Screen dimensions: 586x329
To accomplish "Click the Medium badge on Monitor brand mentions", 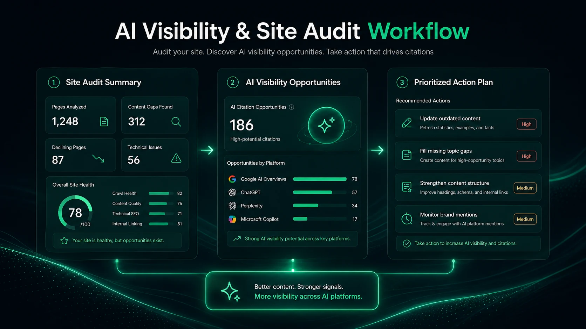I will (525, 219).
